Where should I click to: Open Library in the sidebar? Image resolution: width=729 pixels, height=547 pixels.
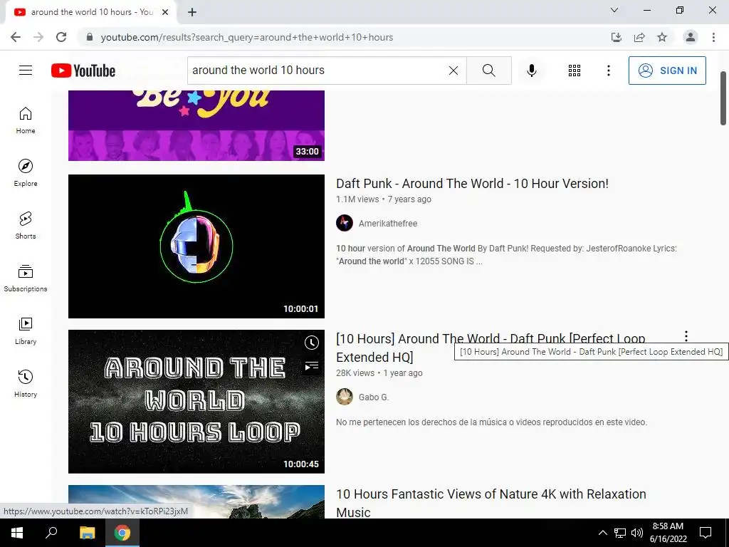[x=26, y=330]
